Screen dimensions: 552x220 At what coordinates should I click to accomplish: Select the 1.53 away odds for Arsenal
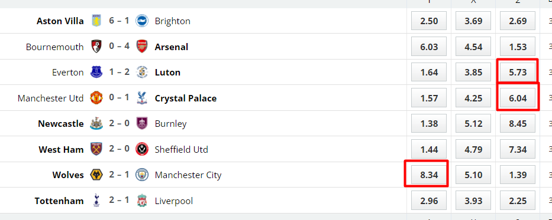coord(518,47)
